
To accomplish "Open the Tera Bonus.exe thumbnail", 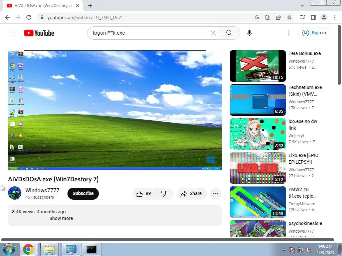I will 258,66.
